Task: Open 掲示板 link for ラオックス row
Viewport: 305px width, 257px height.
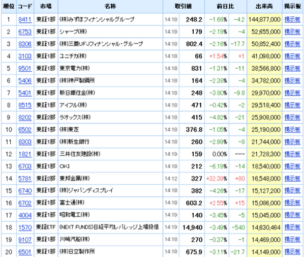Action: (292, 118)
